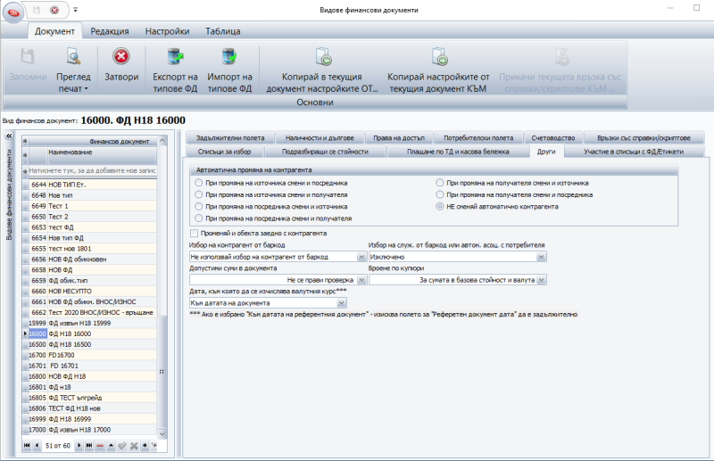Click row indicator arrow of 16000 row
This screenshot has width=714, height=461.
point(25,333)
